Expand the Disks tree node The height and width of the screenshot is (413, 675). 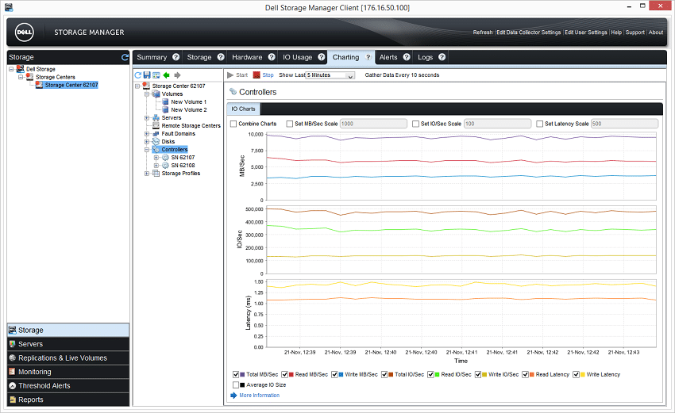pyautogui.click(x=147, y=141)
